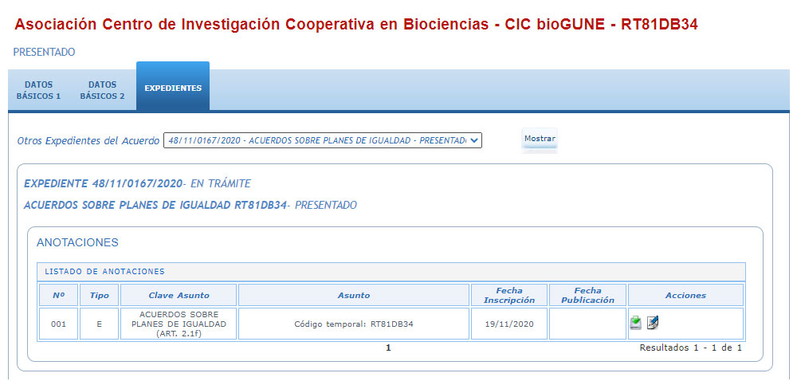Viewport: 797px width, 381px height.
Task: Click the document with pen edit icon
Action: tap(654, 323)
